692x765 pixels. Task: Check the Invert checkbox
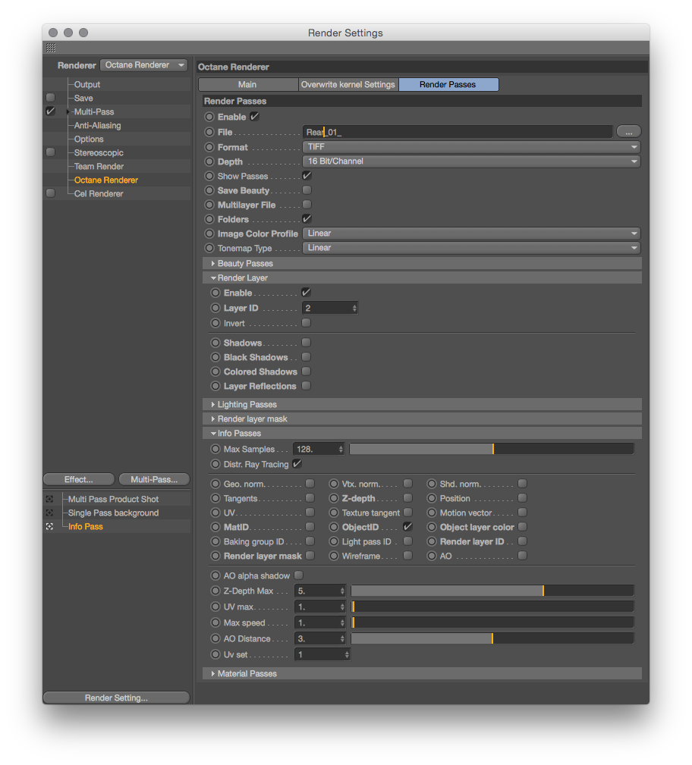point(307,322)
